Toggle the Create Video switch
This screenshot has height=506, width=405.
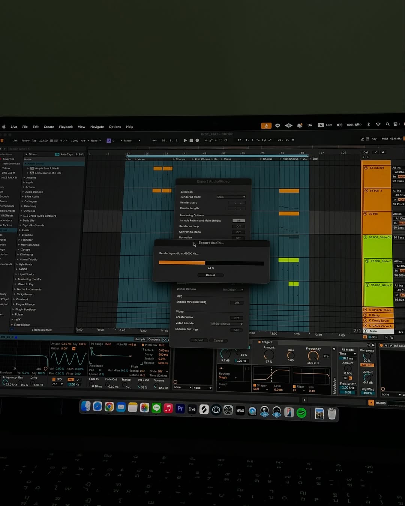coord(237,318)
